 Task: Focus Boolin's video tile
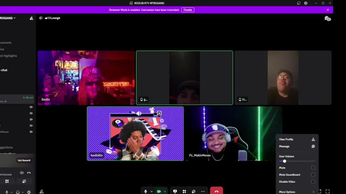86,78
